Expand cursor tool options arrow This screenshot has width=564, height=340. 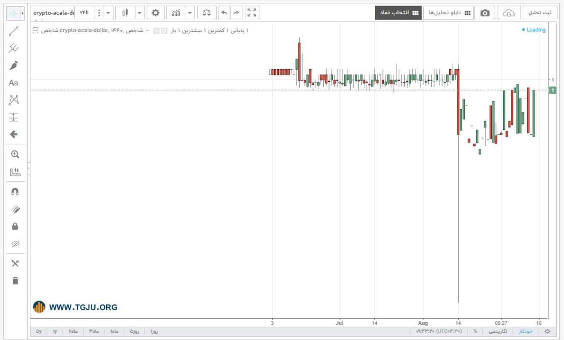click(x=23, y=14)
